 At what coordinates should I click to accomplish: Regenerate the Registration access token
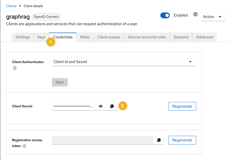(182, 140)
